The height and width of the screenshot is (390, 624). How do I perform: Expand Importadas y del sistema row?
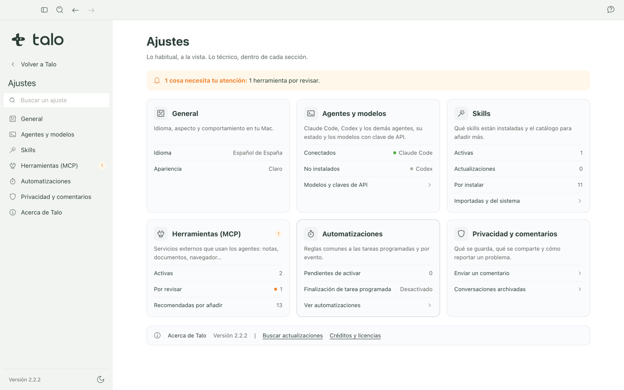pyautogui.click(x=518, y=201)
